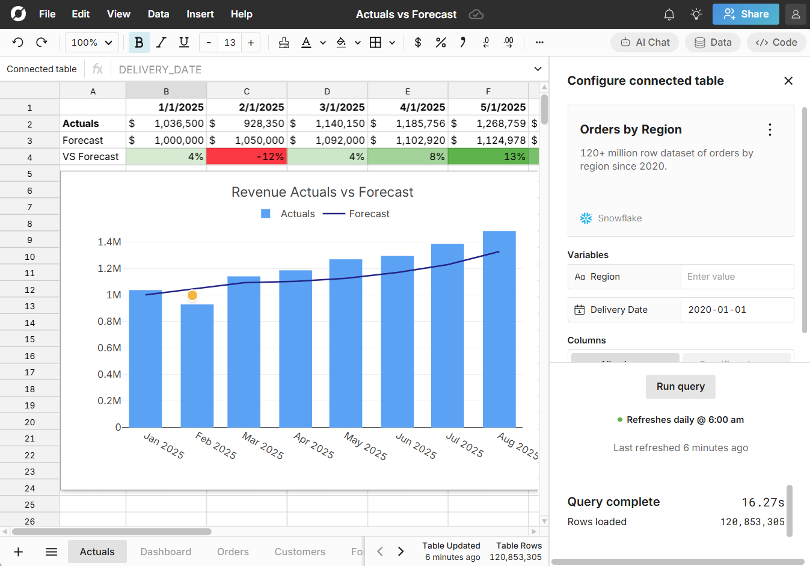The height and width of the screenshot is (566, 810).
Task: Click the decrease decimal places icon
Action: [486, 43]
